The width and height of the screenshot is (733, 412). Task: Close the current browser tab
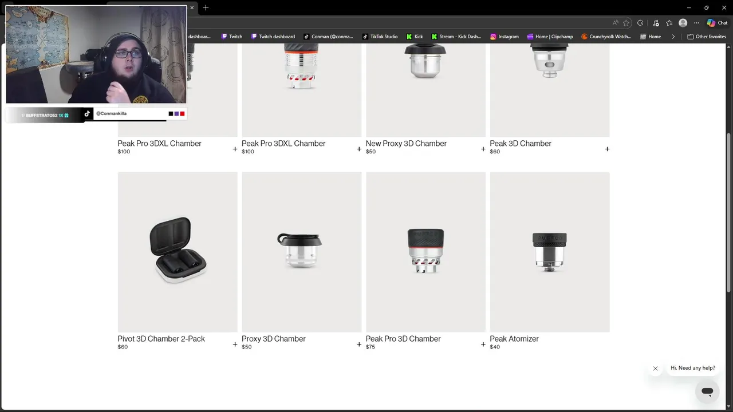tap(192, 7)
